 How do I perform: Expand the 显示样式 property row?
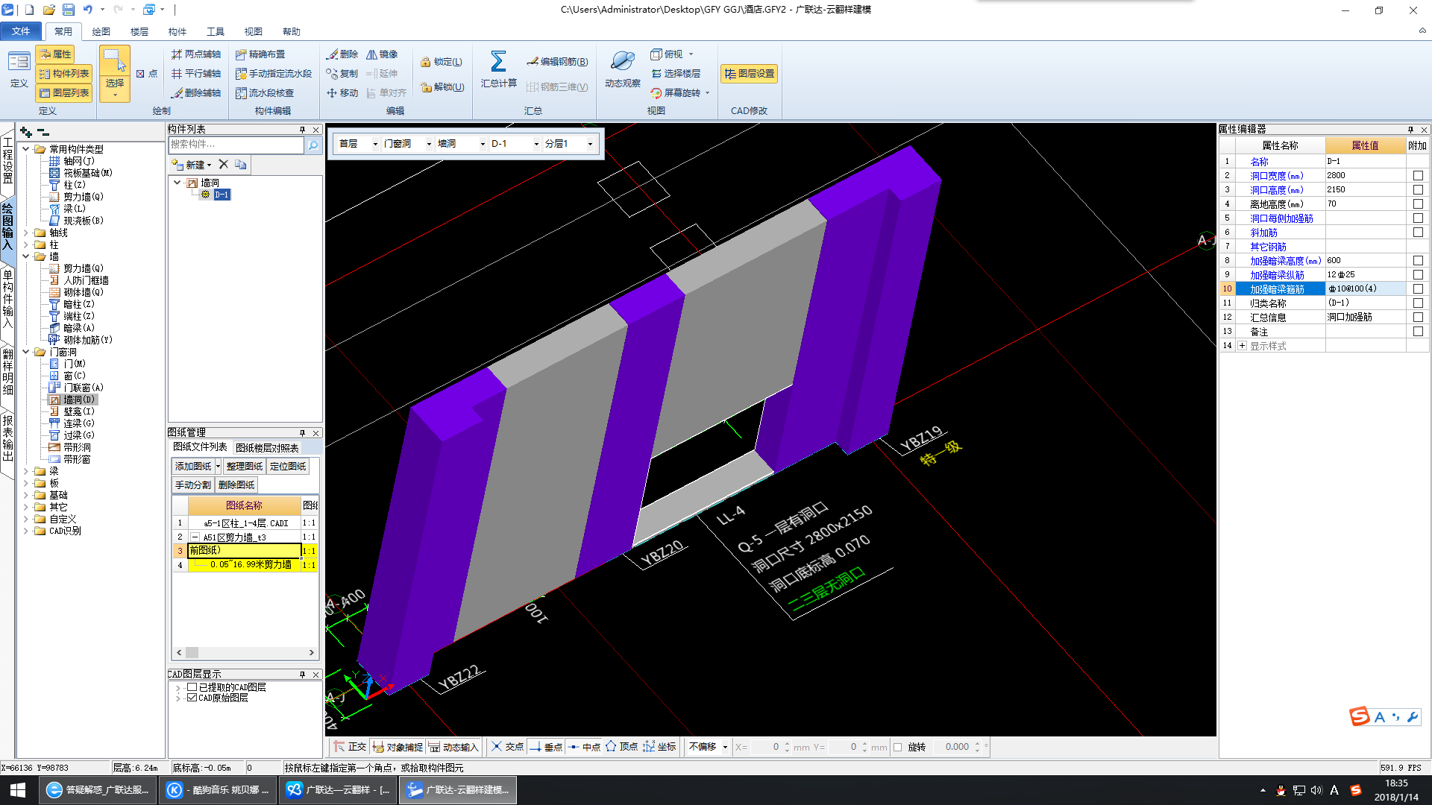point(1243,346)
